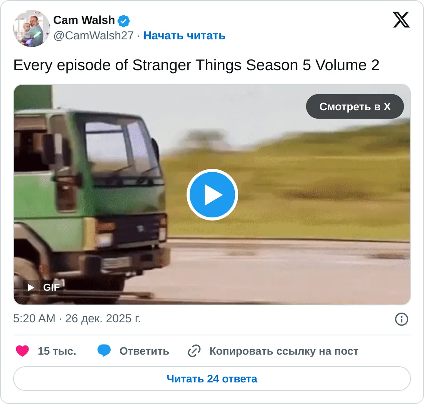Image resolution: width=424 pixels, height=404 pixels.
Task: Click the Ответить reply label
Action: [144, 351]
